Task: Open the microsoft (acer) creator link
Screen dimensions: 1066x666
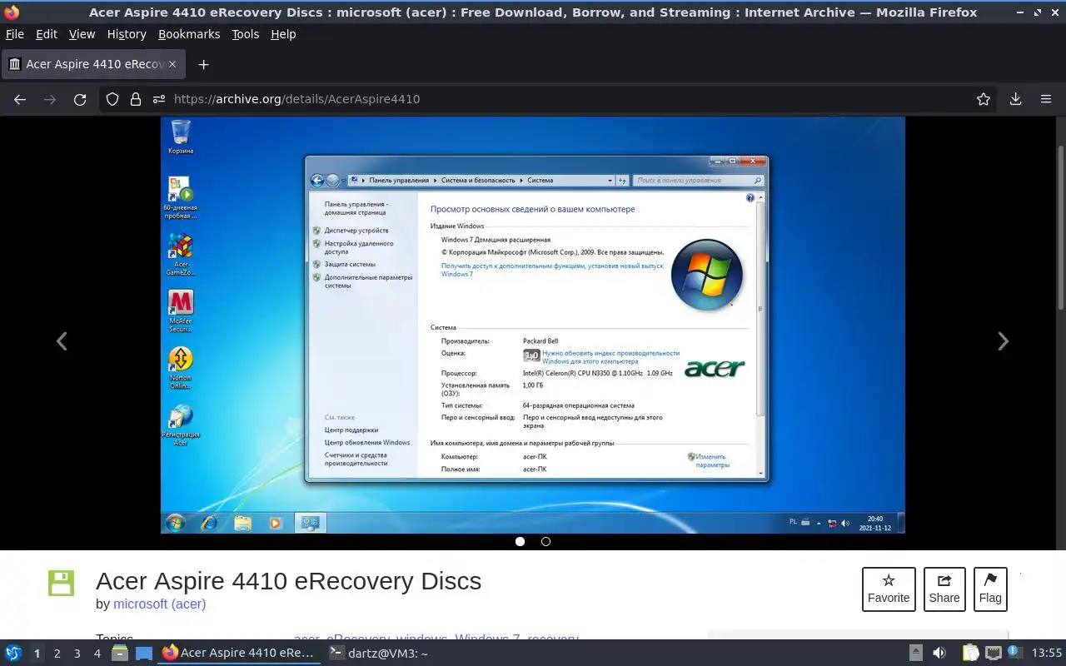Action: point(159,604)
